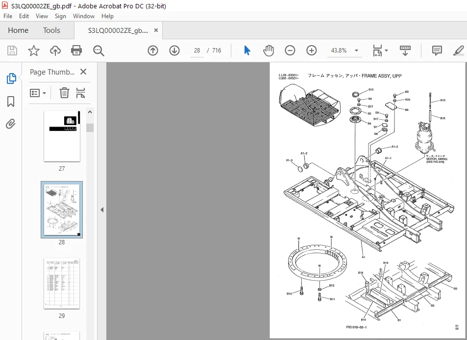Viewport: 467px width, 340px height.
Task: Open the Bookmarks panel icon
Action: (x=11, y=102)
